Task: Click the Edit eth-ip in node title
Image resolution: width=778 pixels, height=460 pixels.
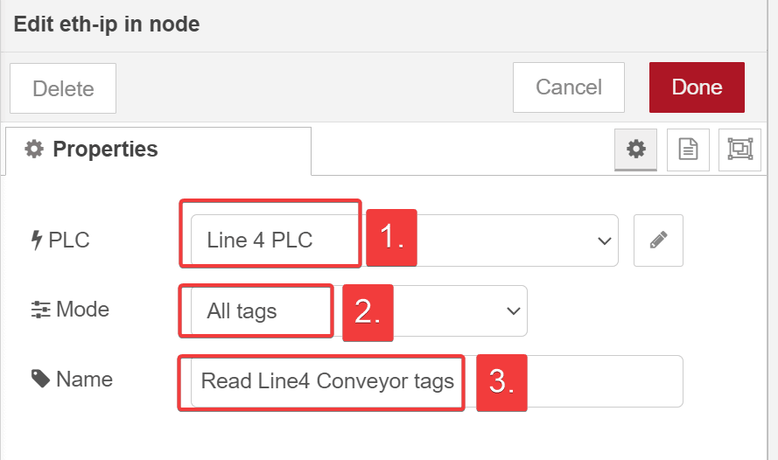Action: [107, 24]
